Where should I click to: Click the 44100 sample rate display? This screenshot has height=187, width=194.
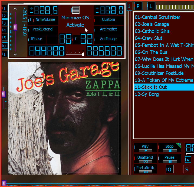pyautogui.click(x=47, y=51)
